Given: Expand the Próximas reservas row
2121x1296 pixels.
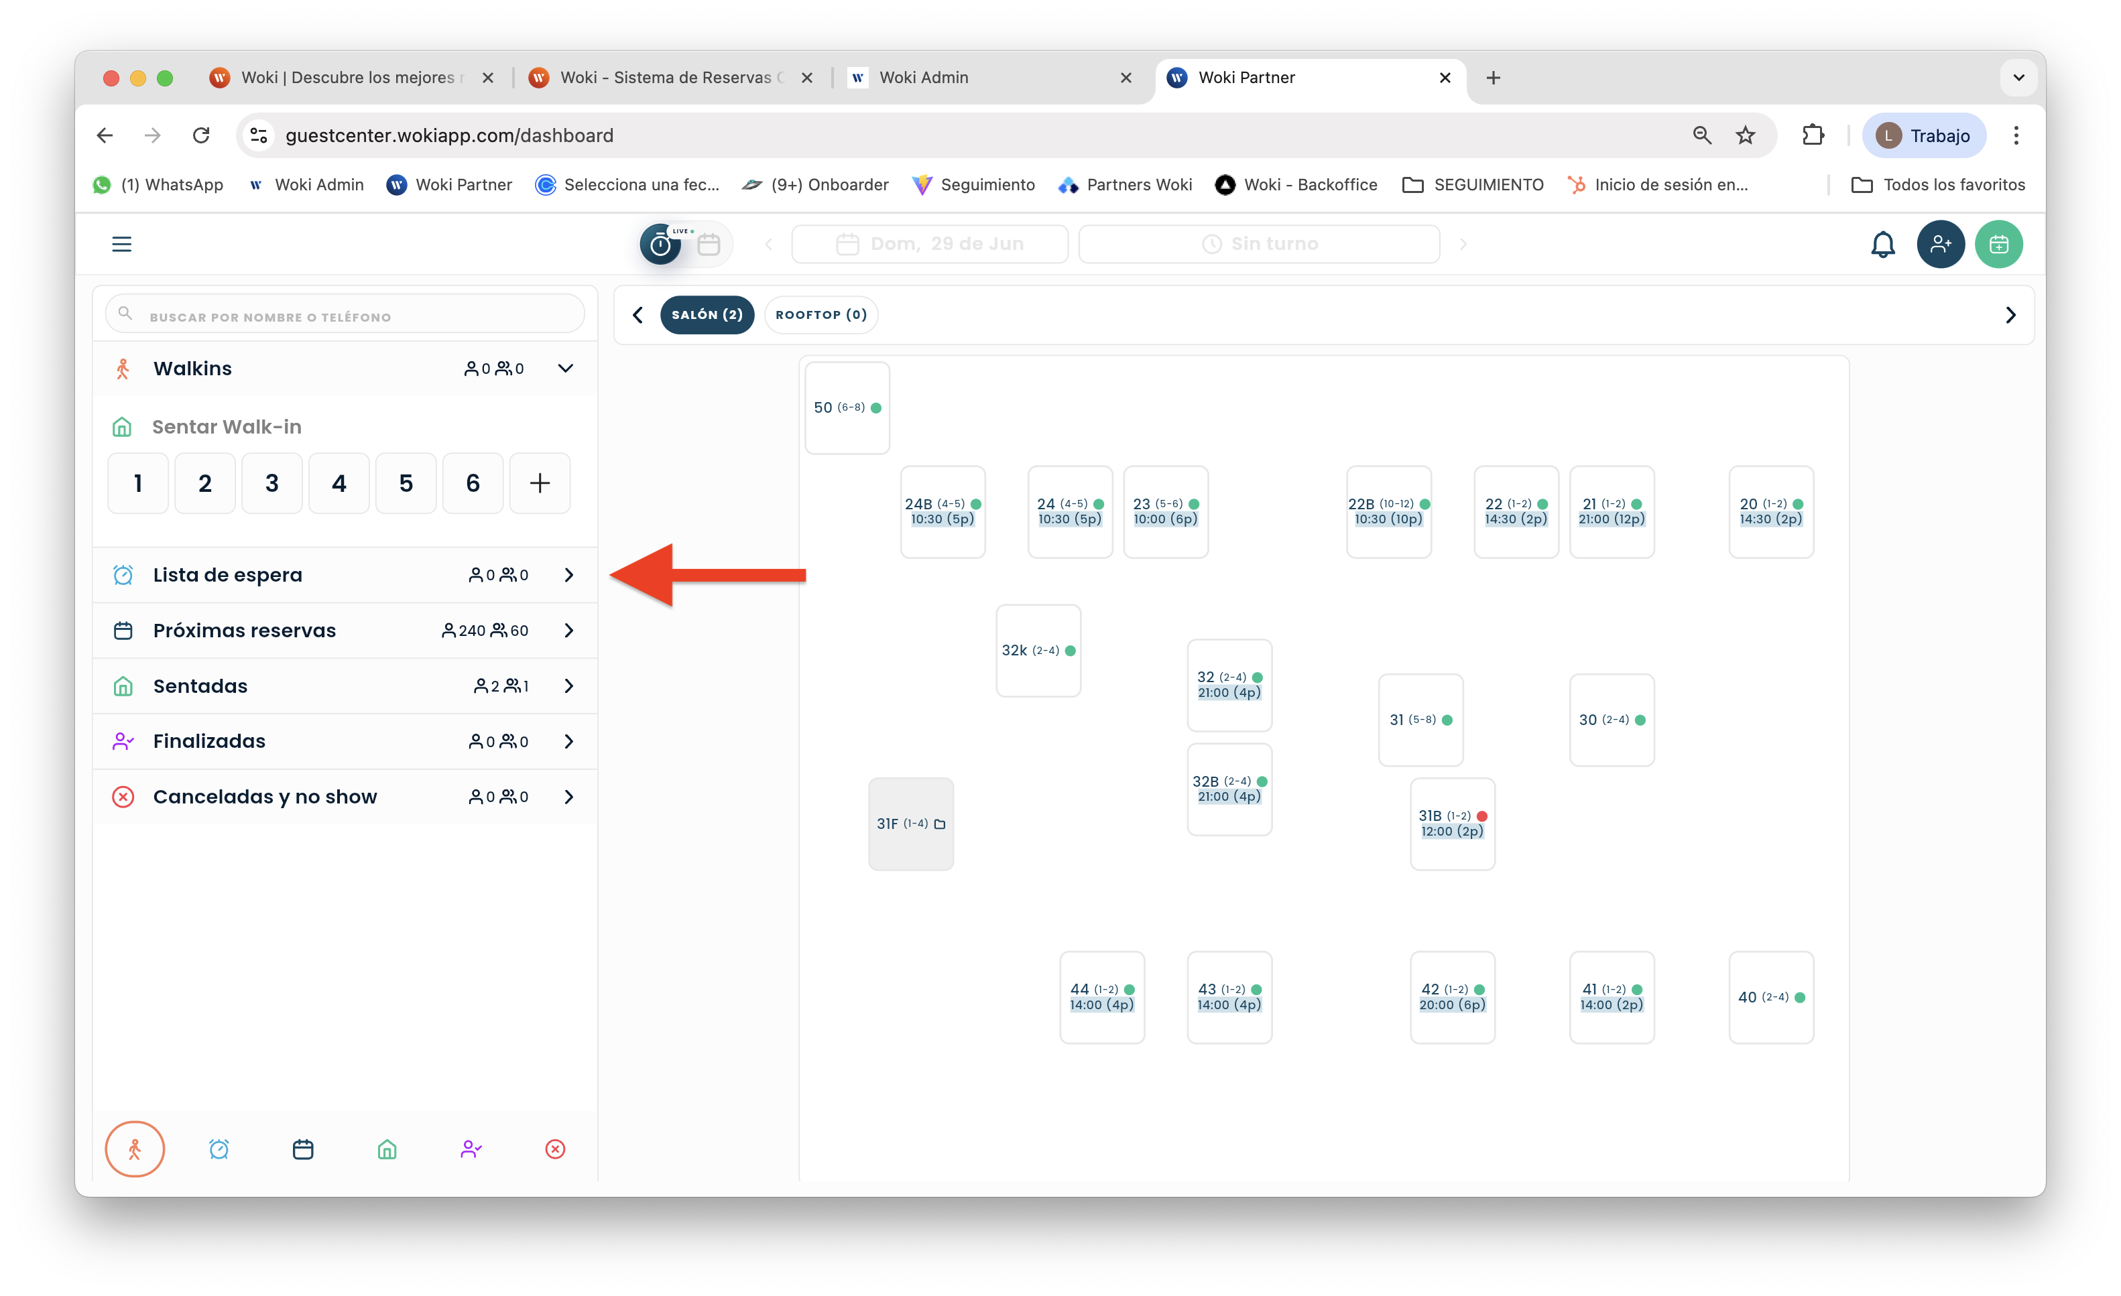Looking at the screenshot, I should (568, 631).
